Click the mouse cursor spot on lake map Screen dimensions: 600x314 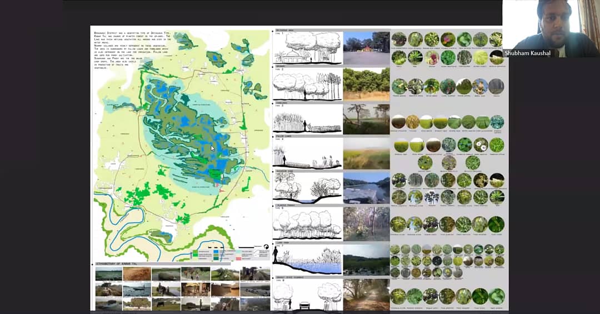tap(213, 149)
